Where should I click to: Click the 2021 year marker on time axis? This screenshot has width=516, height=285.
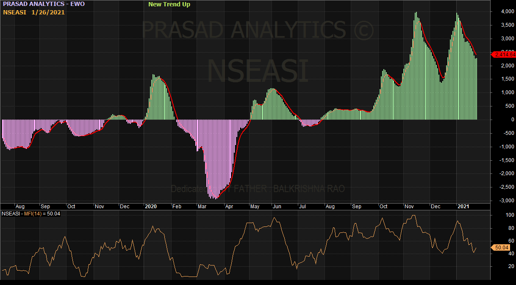click(x=463, y=207)
